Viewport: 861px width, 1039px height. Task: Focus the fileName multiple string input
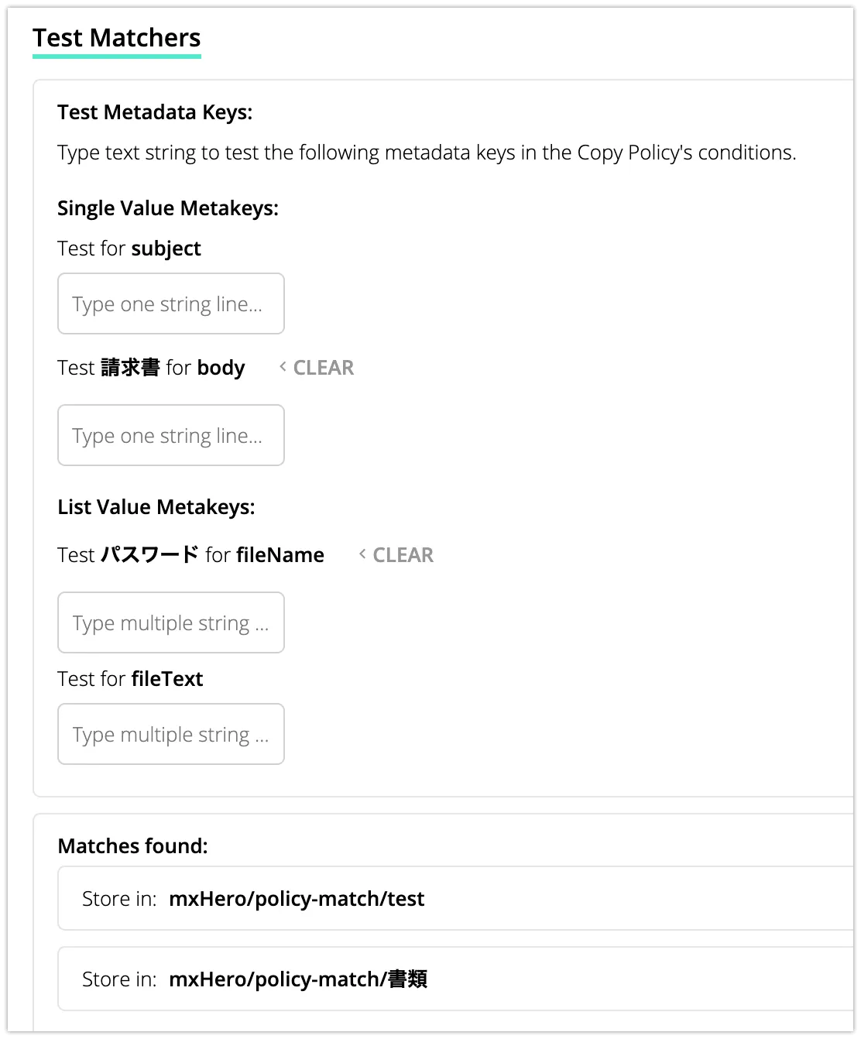[171, 622]
